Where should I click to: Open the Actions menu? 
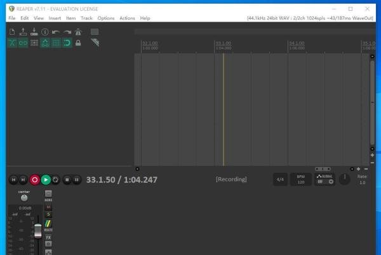tap(127, 18)
